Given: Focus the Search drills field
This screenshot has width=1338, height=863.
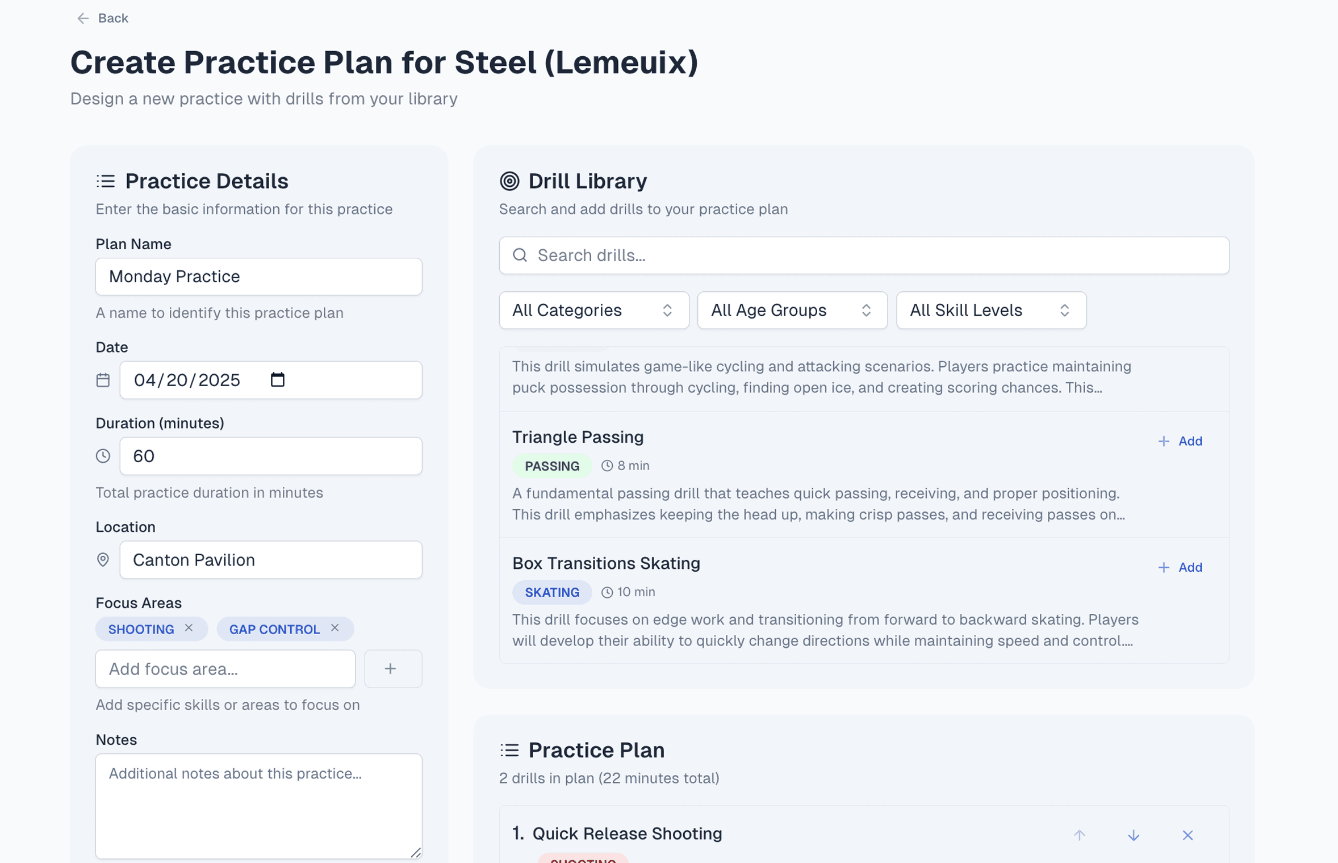Looking at the screenshot, I should coord(875,255).
